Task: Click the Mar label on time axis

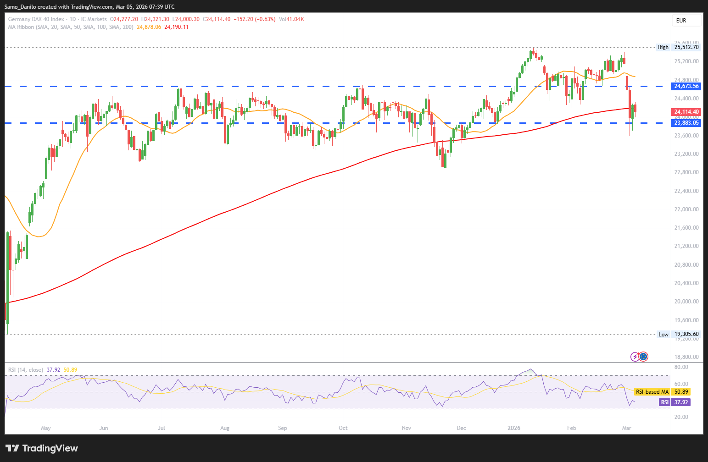Action: [x=626, y=428]
